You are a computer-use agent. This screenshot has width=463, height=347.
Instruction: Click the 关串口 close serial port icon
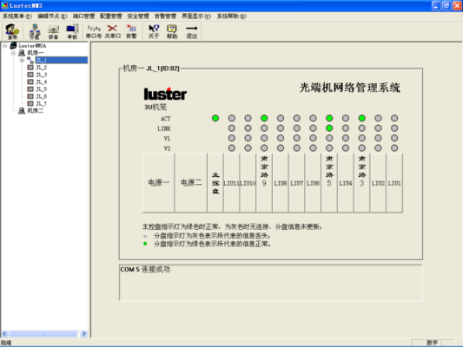pos(113,31)
